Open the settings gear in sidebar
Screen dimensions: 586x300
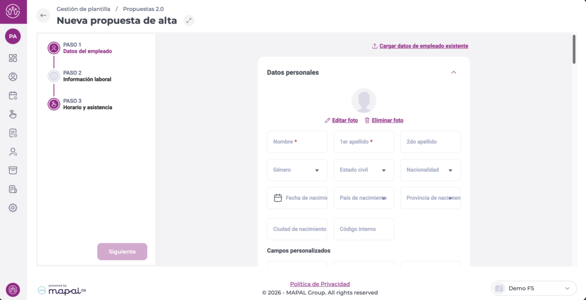click(x=13, y=208)
